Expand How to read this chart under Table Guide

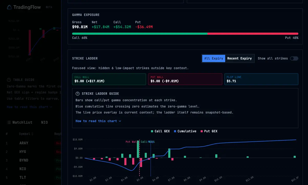point(29,107)
